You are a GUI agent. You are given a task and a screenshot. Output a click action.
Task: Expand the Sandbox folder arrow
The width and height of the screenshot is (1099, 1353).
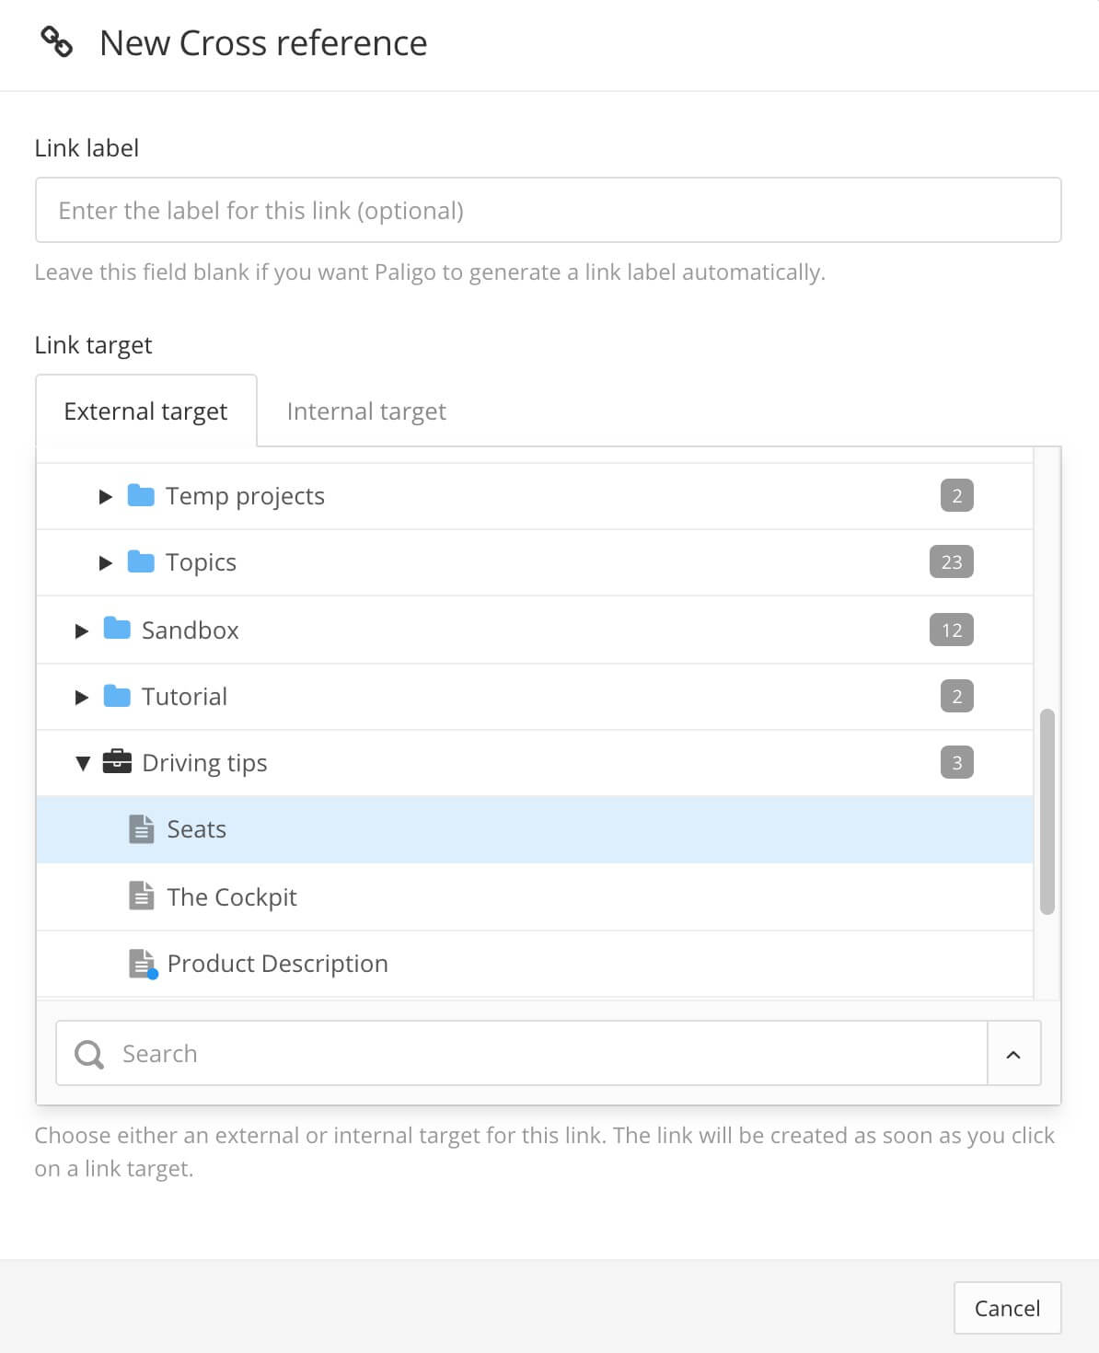(x=81, y=630)
